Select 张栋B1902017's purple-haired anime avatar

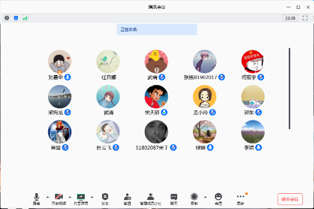pyautogui.click(x=205, y=62)
